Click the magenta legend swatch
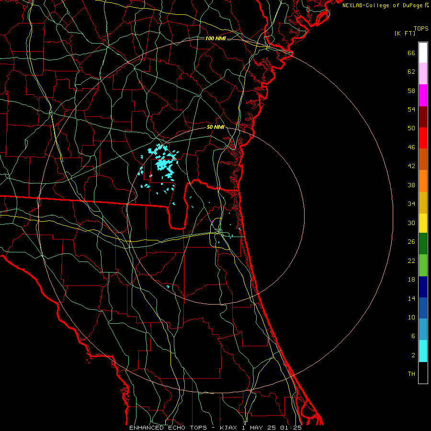 click(x=423, y=95)
